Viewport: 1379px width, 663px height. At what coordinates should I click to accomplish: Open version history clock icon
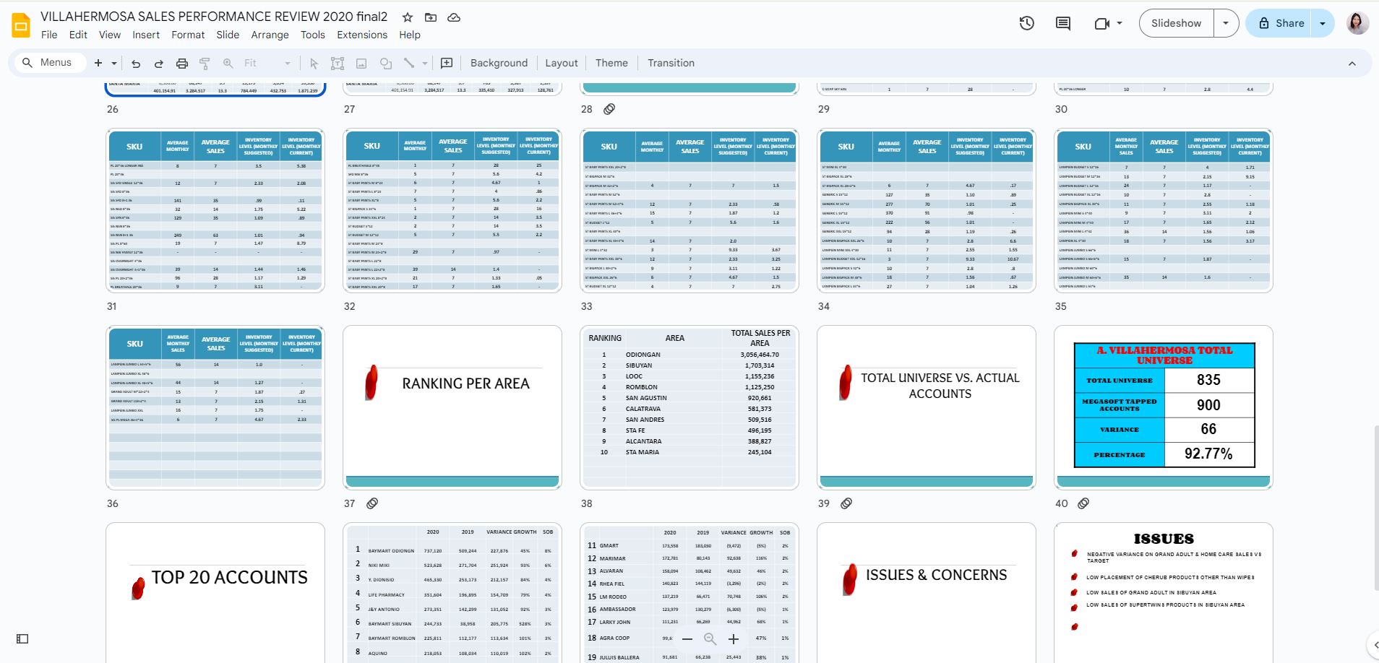1026,23
